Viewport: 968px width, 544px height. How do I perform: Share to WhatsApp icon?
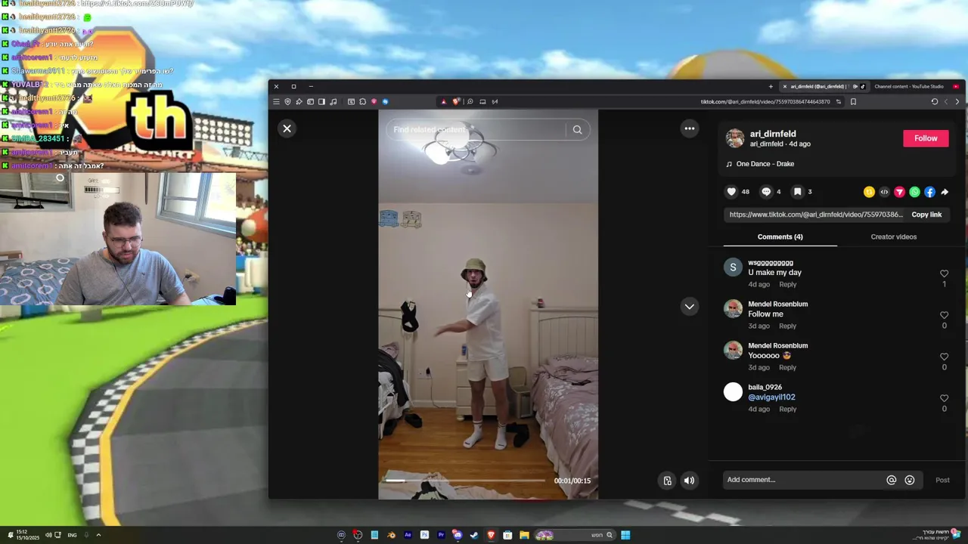[914, 192]
